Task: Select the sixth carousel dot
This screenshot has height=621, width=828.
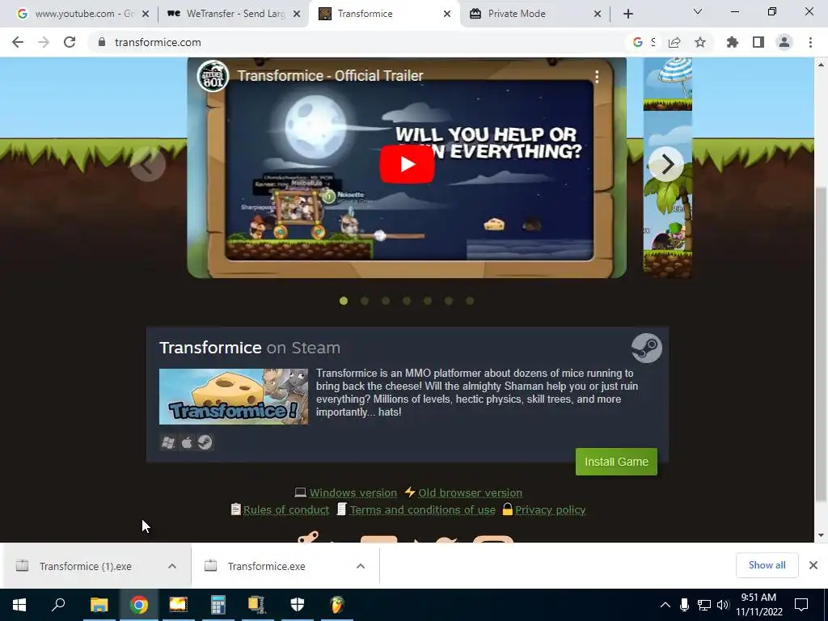Action: pyautogui.click(x=449, y=301)
